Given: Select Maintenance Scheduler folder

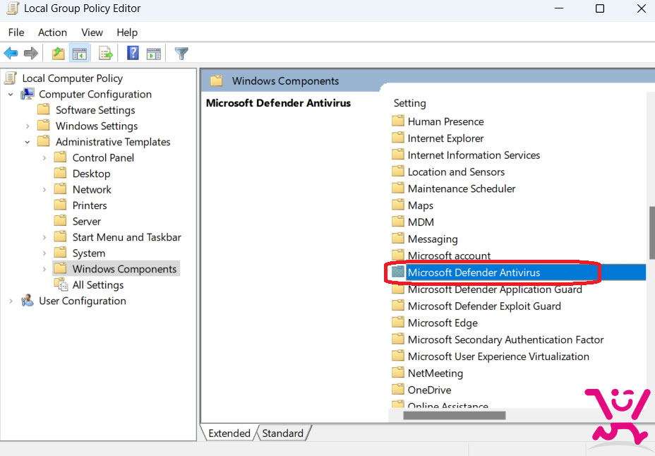Looking at the screenshot, I should 462,188.
